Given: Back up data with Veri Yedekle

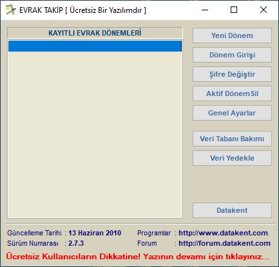Looking at the screenshot, I should tap(232, 158).
